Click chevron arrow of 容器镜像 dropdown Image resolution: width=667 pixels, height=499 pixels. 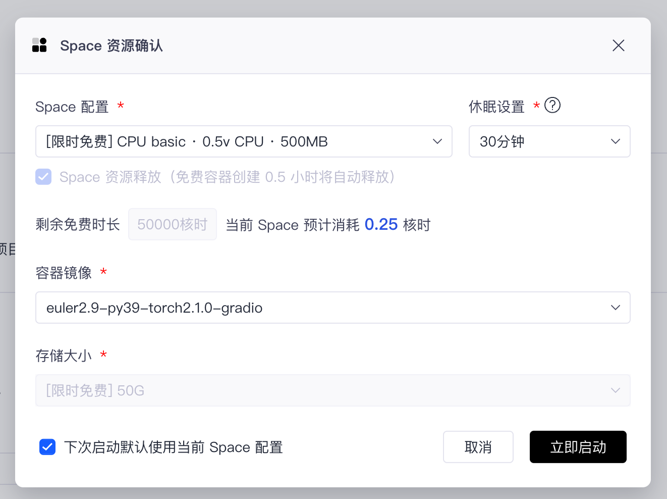[x=615, y=308]
